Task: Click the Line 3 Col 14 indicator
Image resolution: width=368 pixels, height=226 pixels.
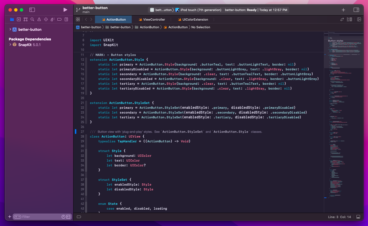Action: 339,217
